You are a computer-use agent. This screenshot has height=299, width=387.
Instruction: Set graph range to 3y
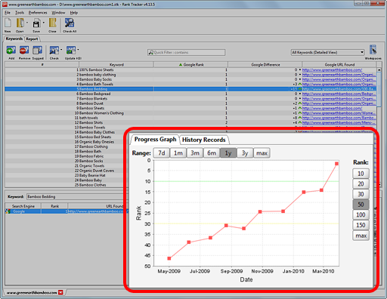pos(245,153)
